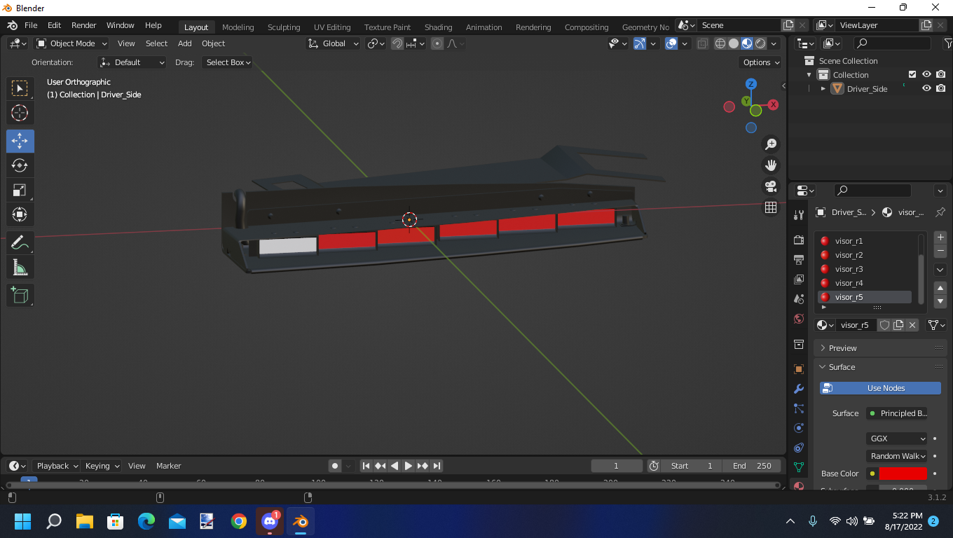Toggle camera view in viewport

[771, 186]
